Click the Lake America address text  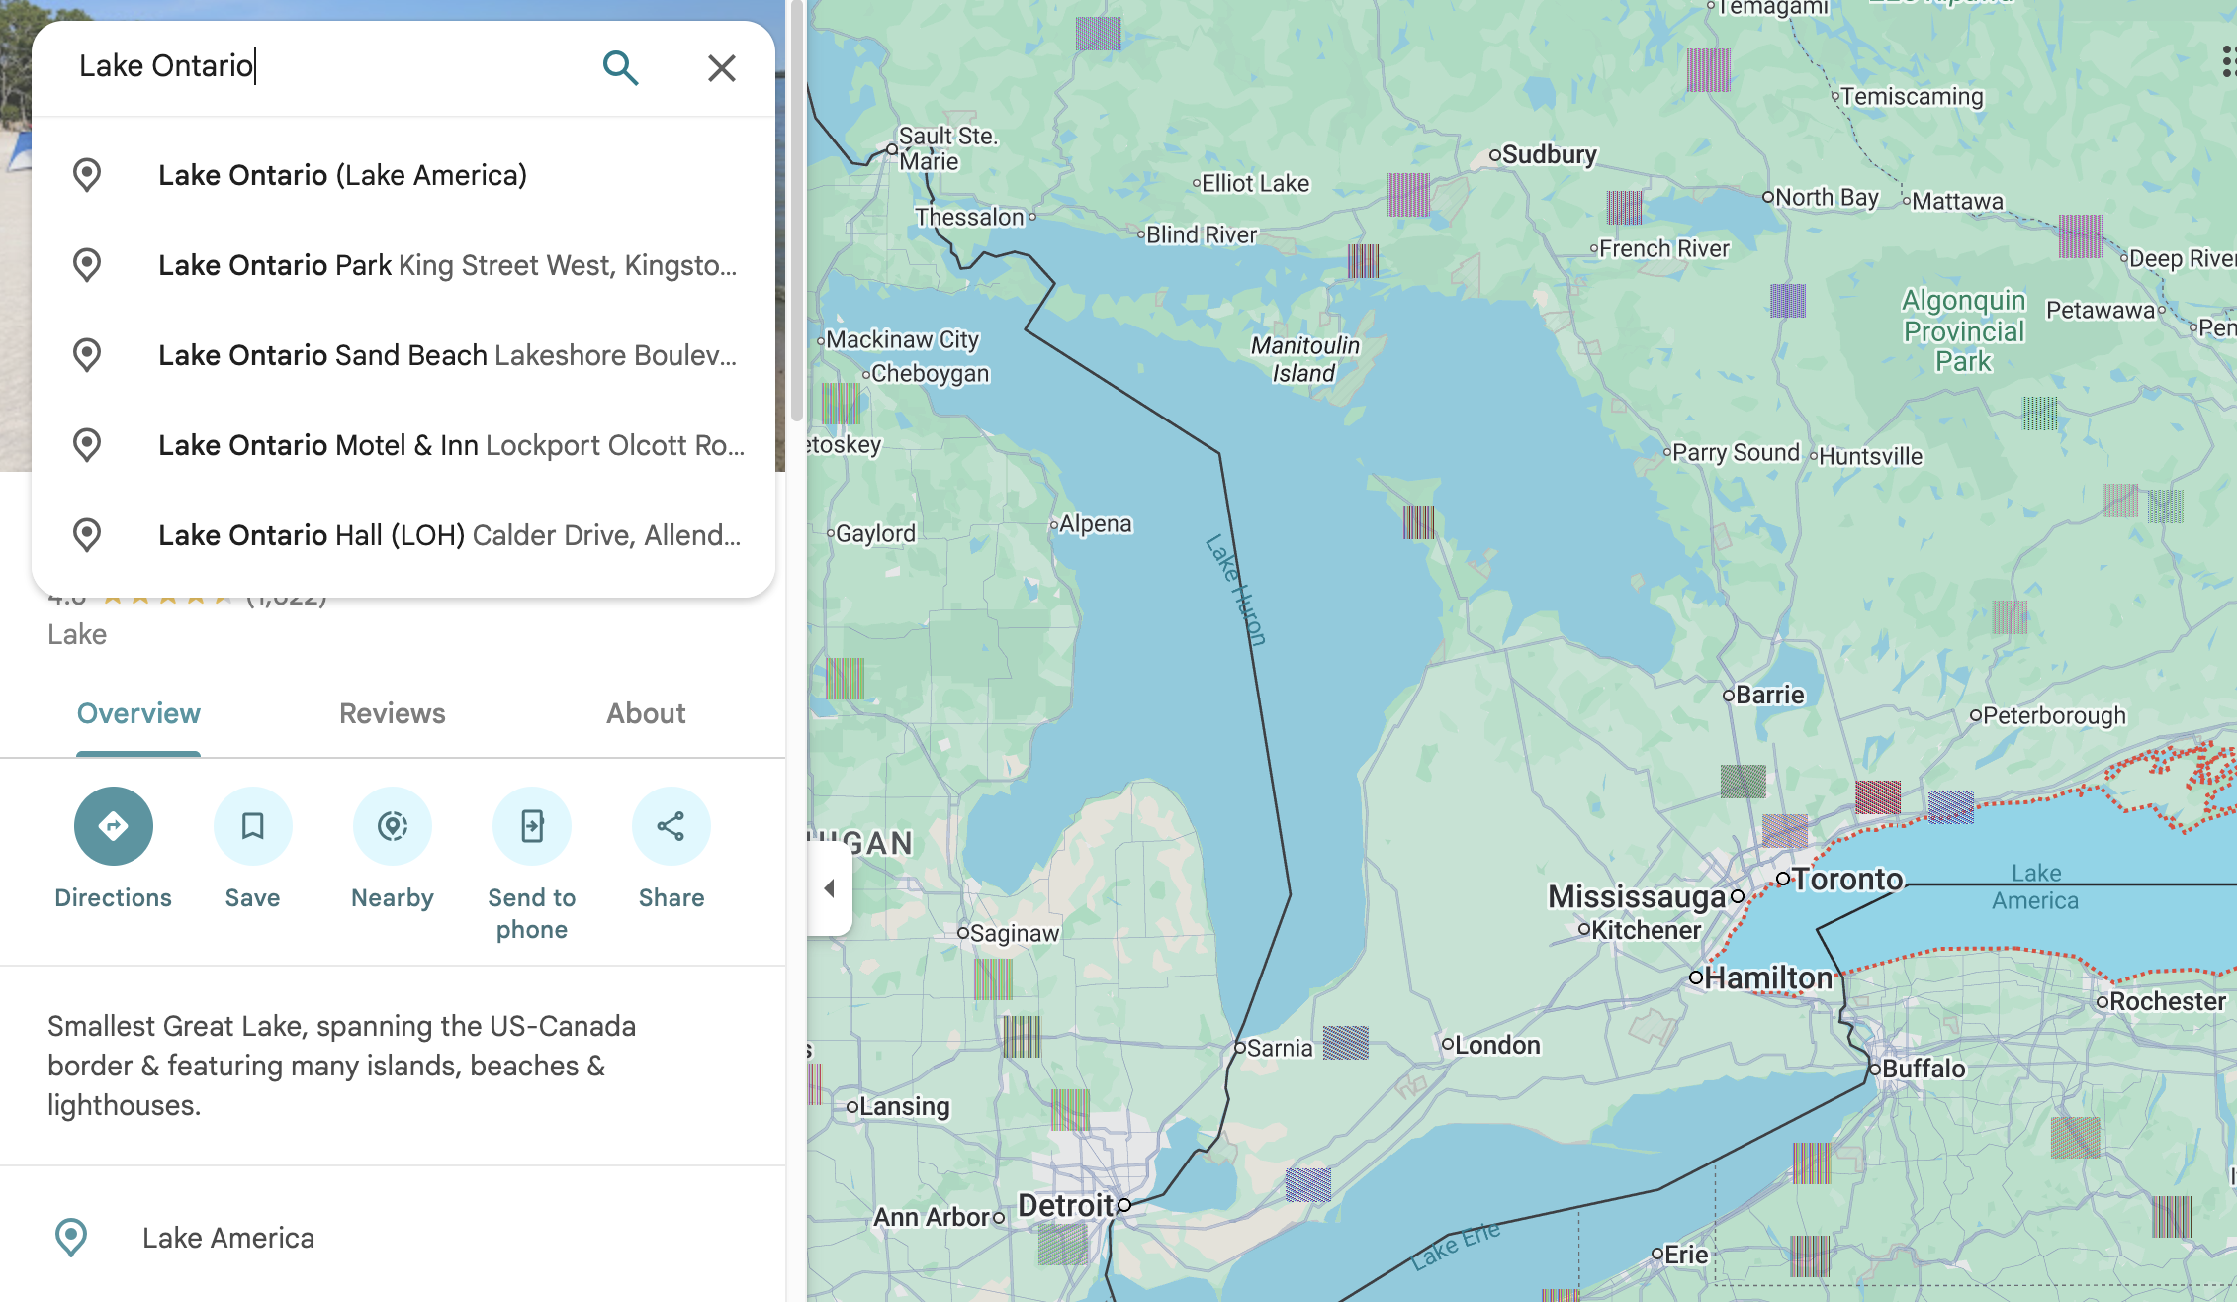pos(228,1238)
